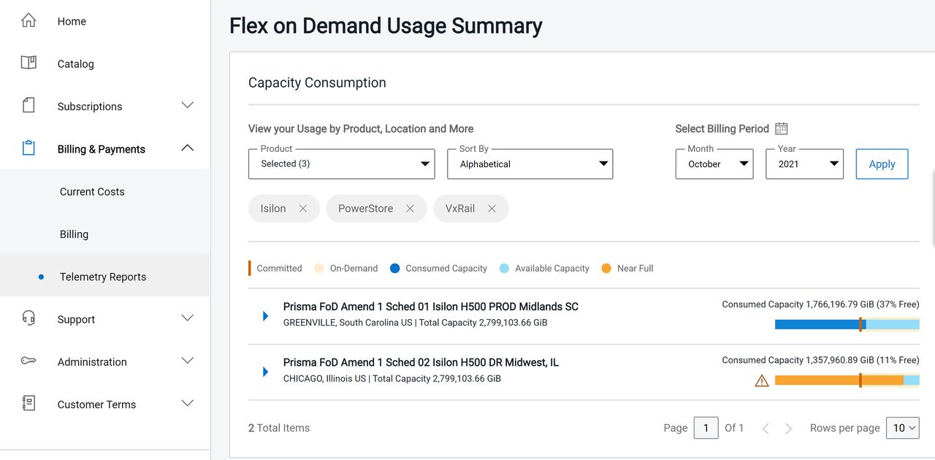The width and height of the screenshot is (935, 460).
Task: Click the Midwest IL capacity usage bar
Action: click(847, 380)
